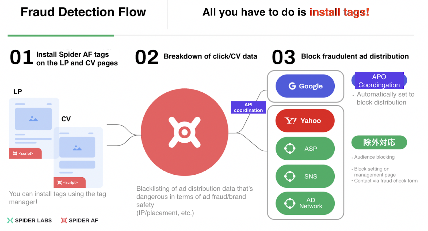
Task: Select the ASP green button
Action: click(x=305, y=148)
